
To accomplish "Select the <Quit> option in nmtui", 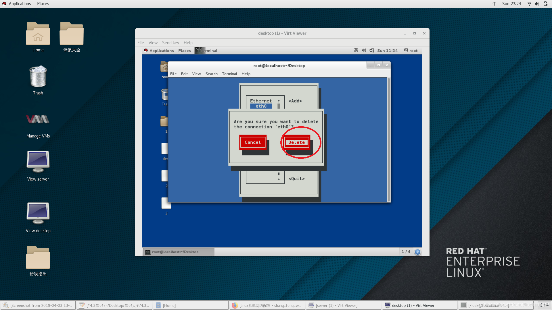I will pyautogui.click(x=296, y=179).
